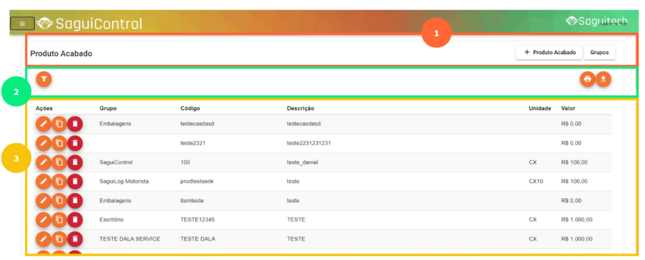
Task: Delete the itemteste product row
Action: click(75, 201)
